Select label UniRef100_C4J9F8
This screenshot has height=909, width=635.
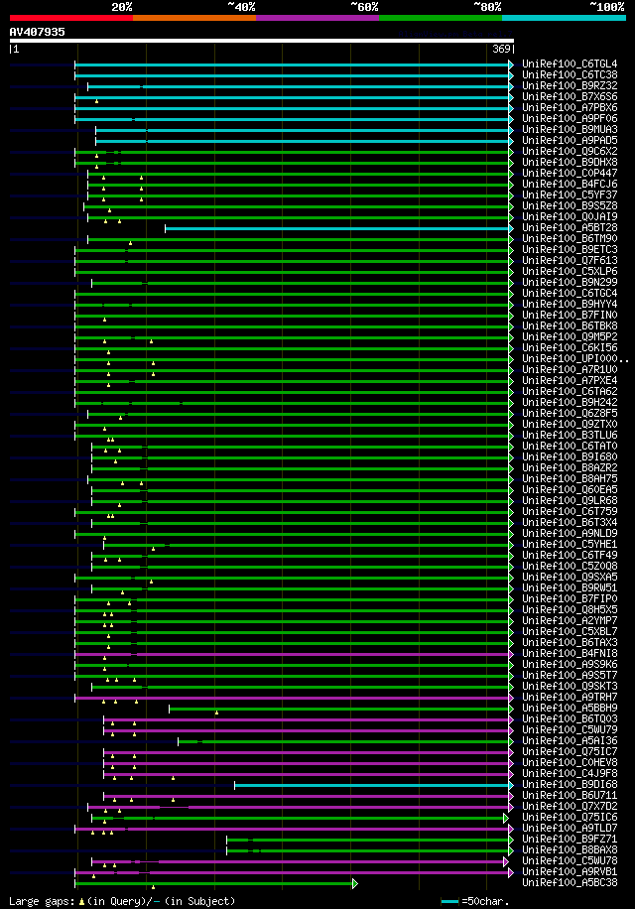[570, 773]
